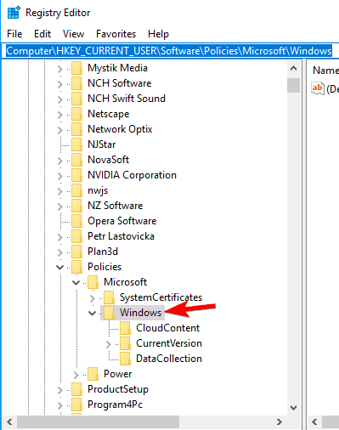Collapse the Microsoft key
The image size is (339, 430).
point(76,282)
